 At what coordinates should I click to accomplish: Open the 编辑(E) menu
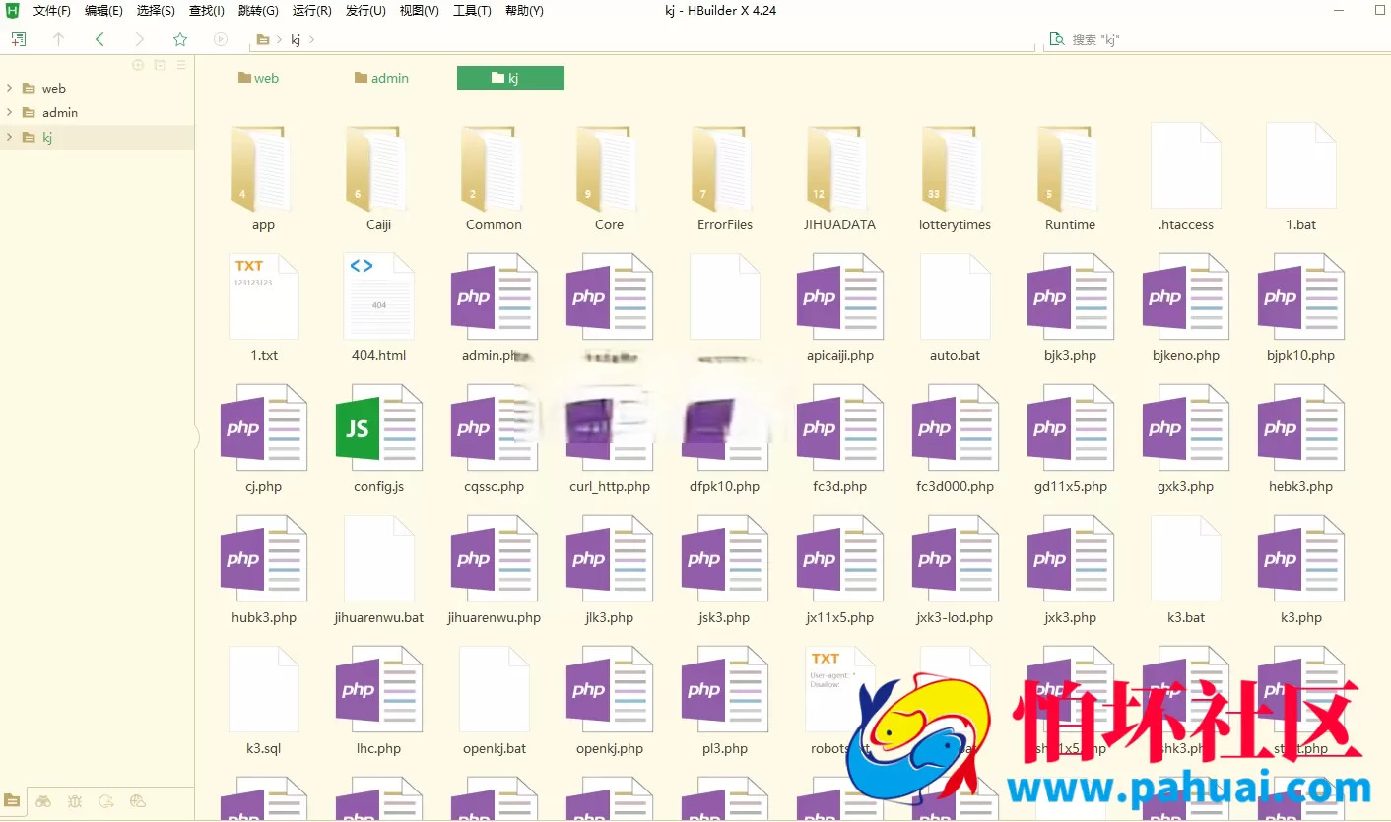103,11
